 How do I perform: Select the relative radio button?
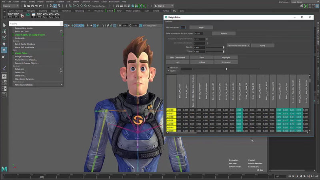coord(168,70)
